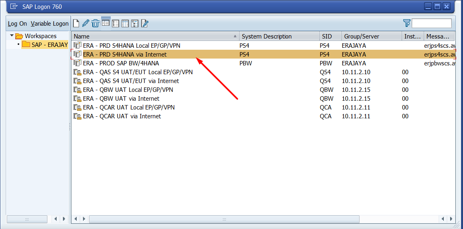Click the connection list horizontal scrollbar

pos(223,219)
